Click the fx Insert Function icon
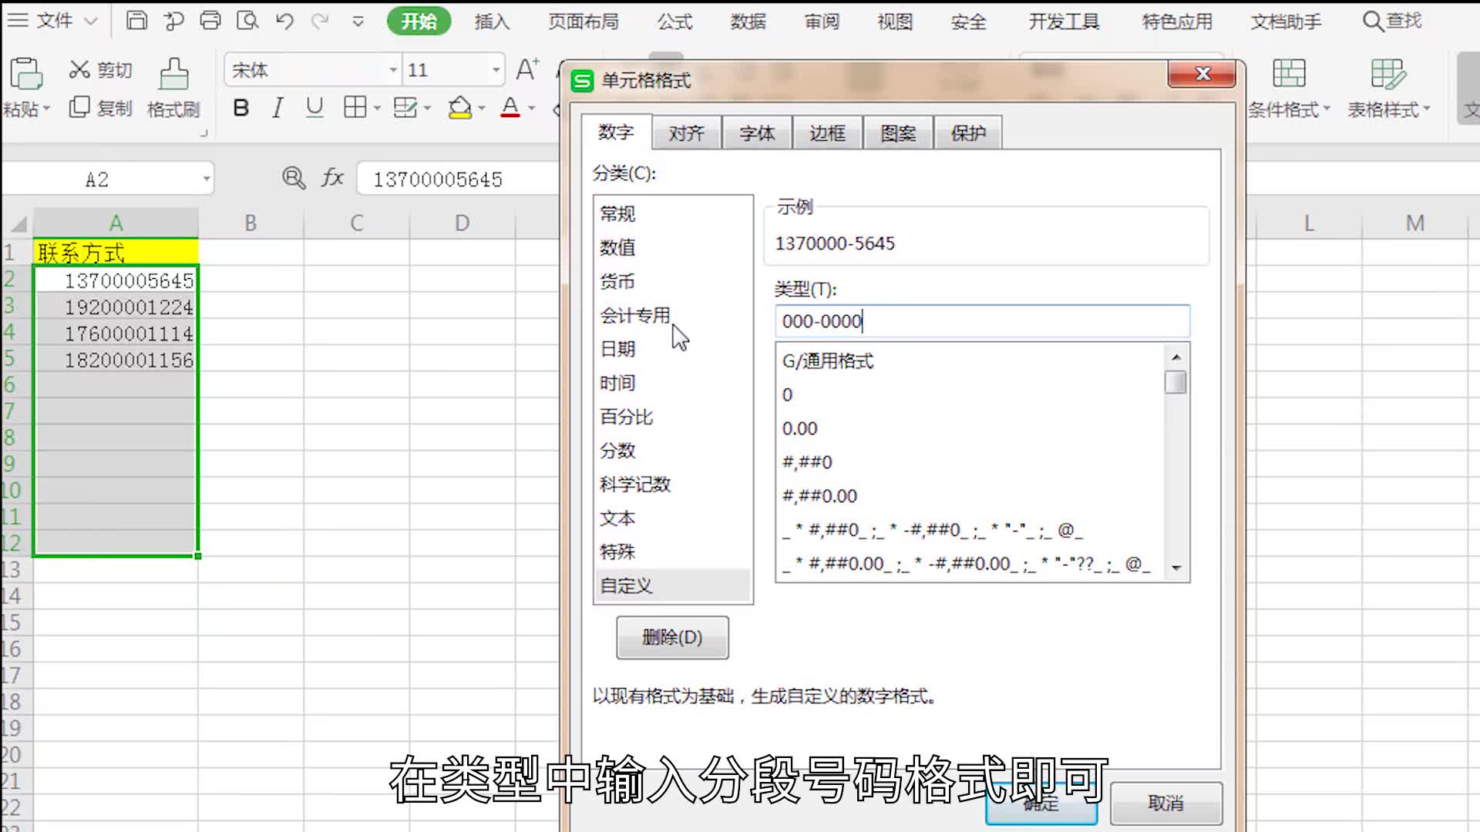1480x832 pixels. pos(332,178)
